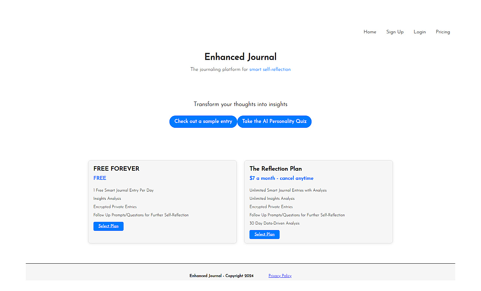Click 'Follow Up Prompts/Questions' line in free plan
The width and height of the screenshot is (481, 291).
(141, 215)
